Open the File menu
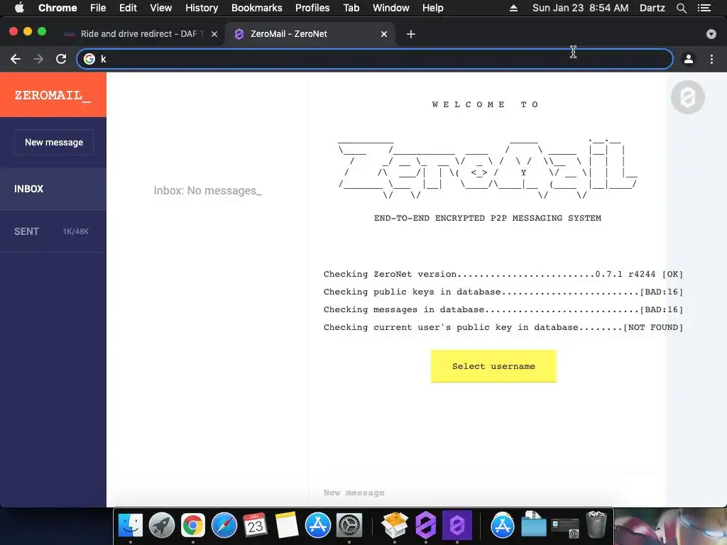Screen dimensions: 727x545 (98, 8)
